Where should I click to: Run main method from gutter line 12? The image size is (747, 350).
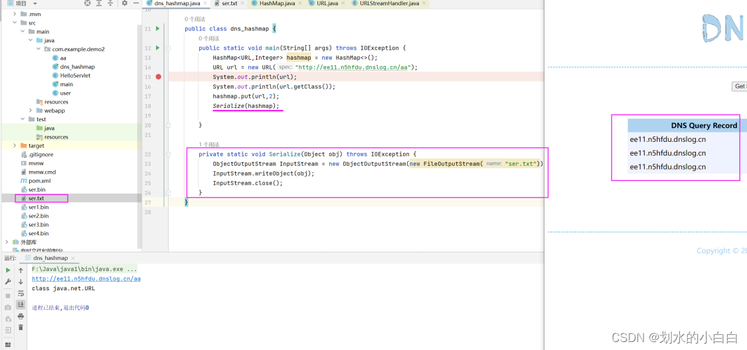tap(157, 48)
